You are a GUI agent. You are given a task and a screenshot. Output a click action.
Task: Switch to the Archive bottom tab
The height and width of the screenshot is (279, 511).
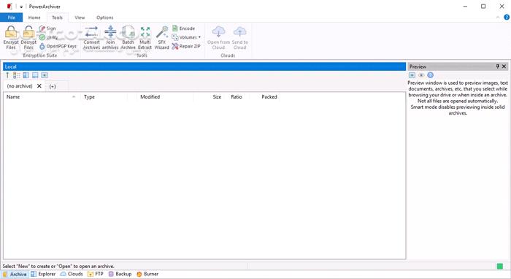tap(15, 274)
